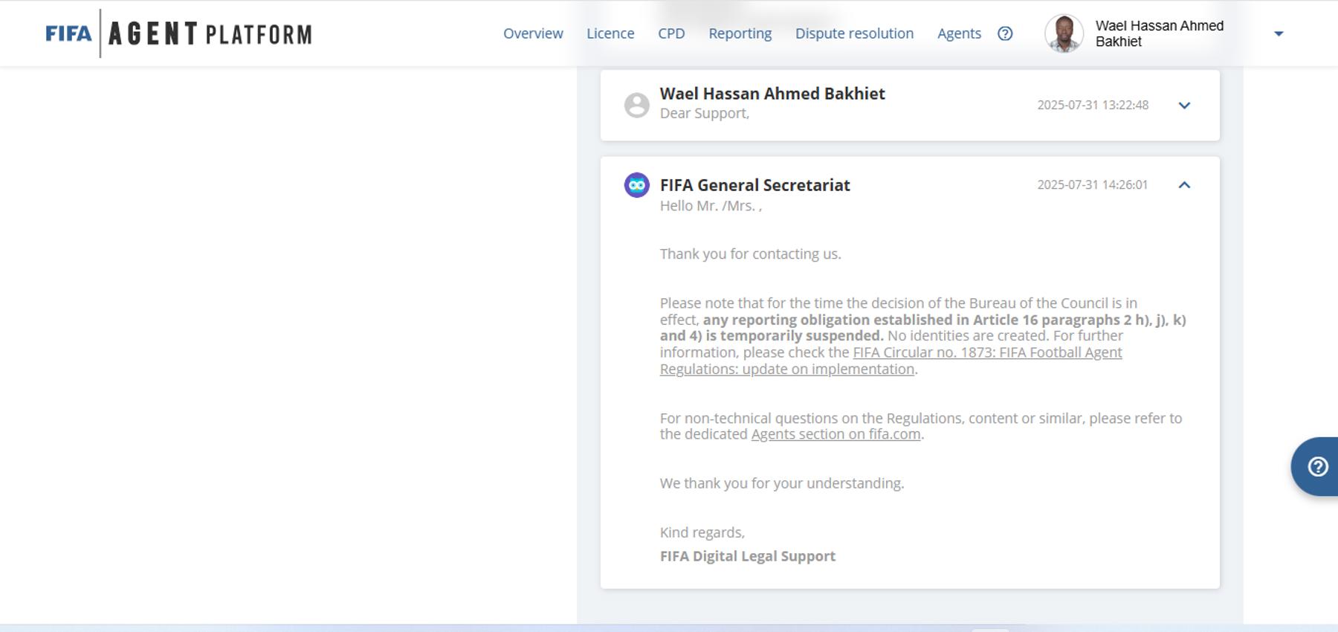The width and height of the screenshot is (1338, 632).
Task: Click the sender name FIFA General Secretariat
Action: click(x=755, y=185)
